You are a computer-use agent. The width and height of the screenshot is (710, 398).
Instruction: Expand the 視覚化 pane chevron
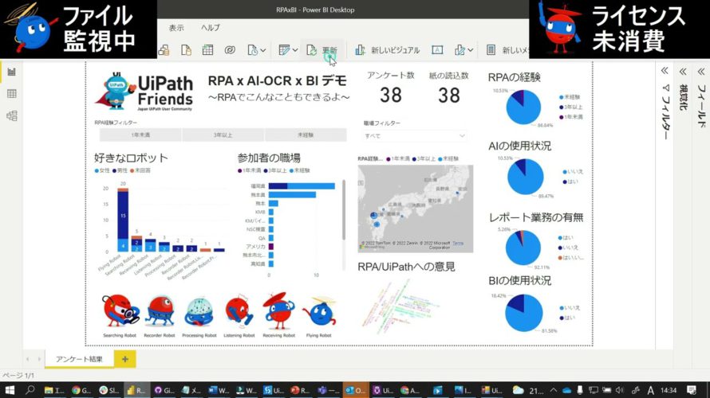tap(683, 72)
